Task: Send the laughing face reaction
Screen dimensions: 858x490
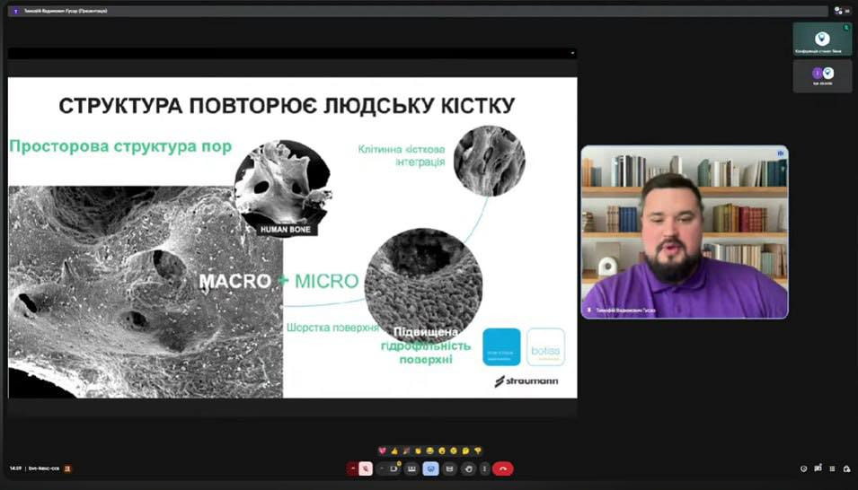Action: point(430,450)
